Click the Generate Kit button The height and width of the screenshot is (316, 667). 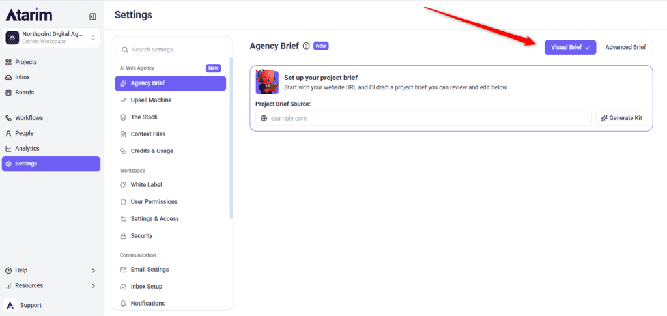[x=621, y=118]
